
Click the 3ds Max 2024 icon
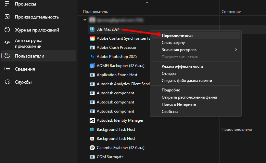[92, 29]
